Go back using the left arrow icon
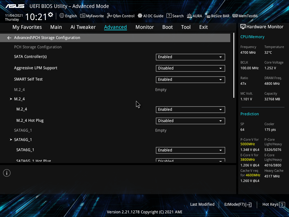The image size is (289, 217). pyautogui.click(x=9, y=38)
